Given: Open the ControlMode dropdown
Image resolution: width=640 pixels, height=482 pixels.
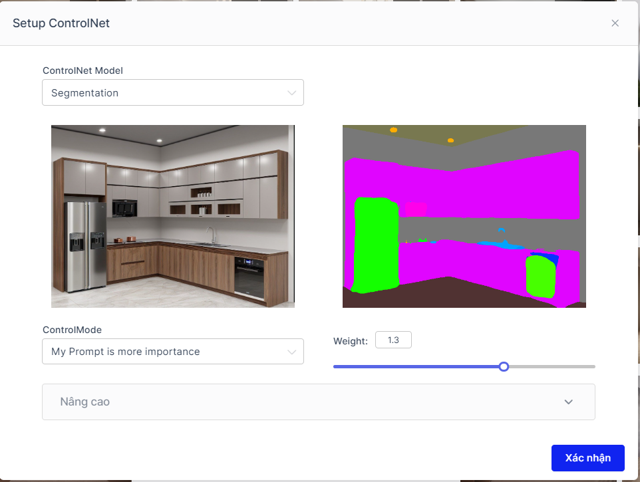Looking at the screenshot, I should pos(172,352).
